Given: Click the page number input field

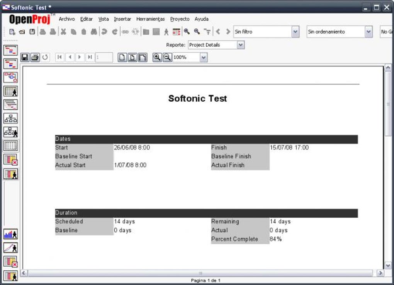Looking at the screenshot, I should 104,57.
